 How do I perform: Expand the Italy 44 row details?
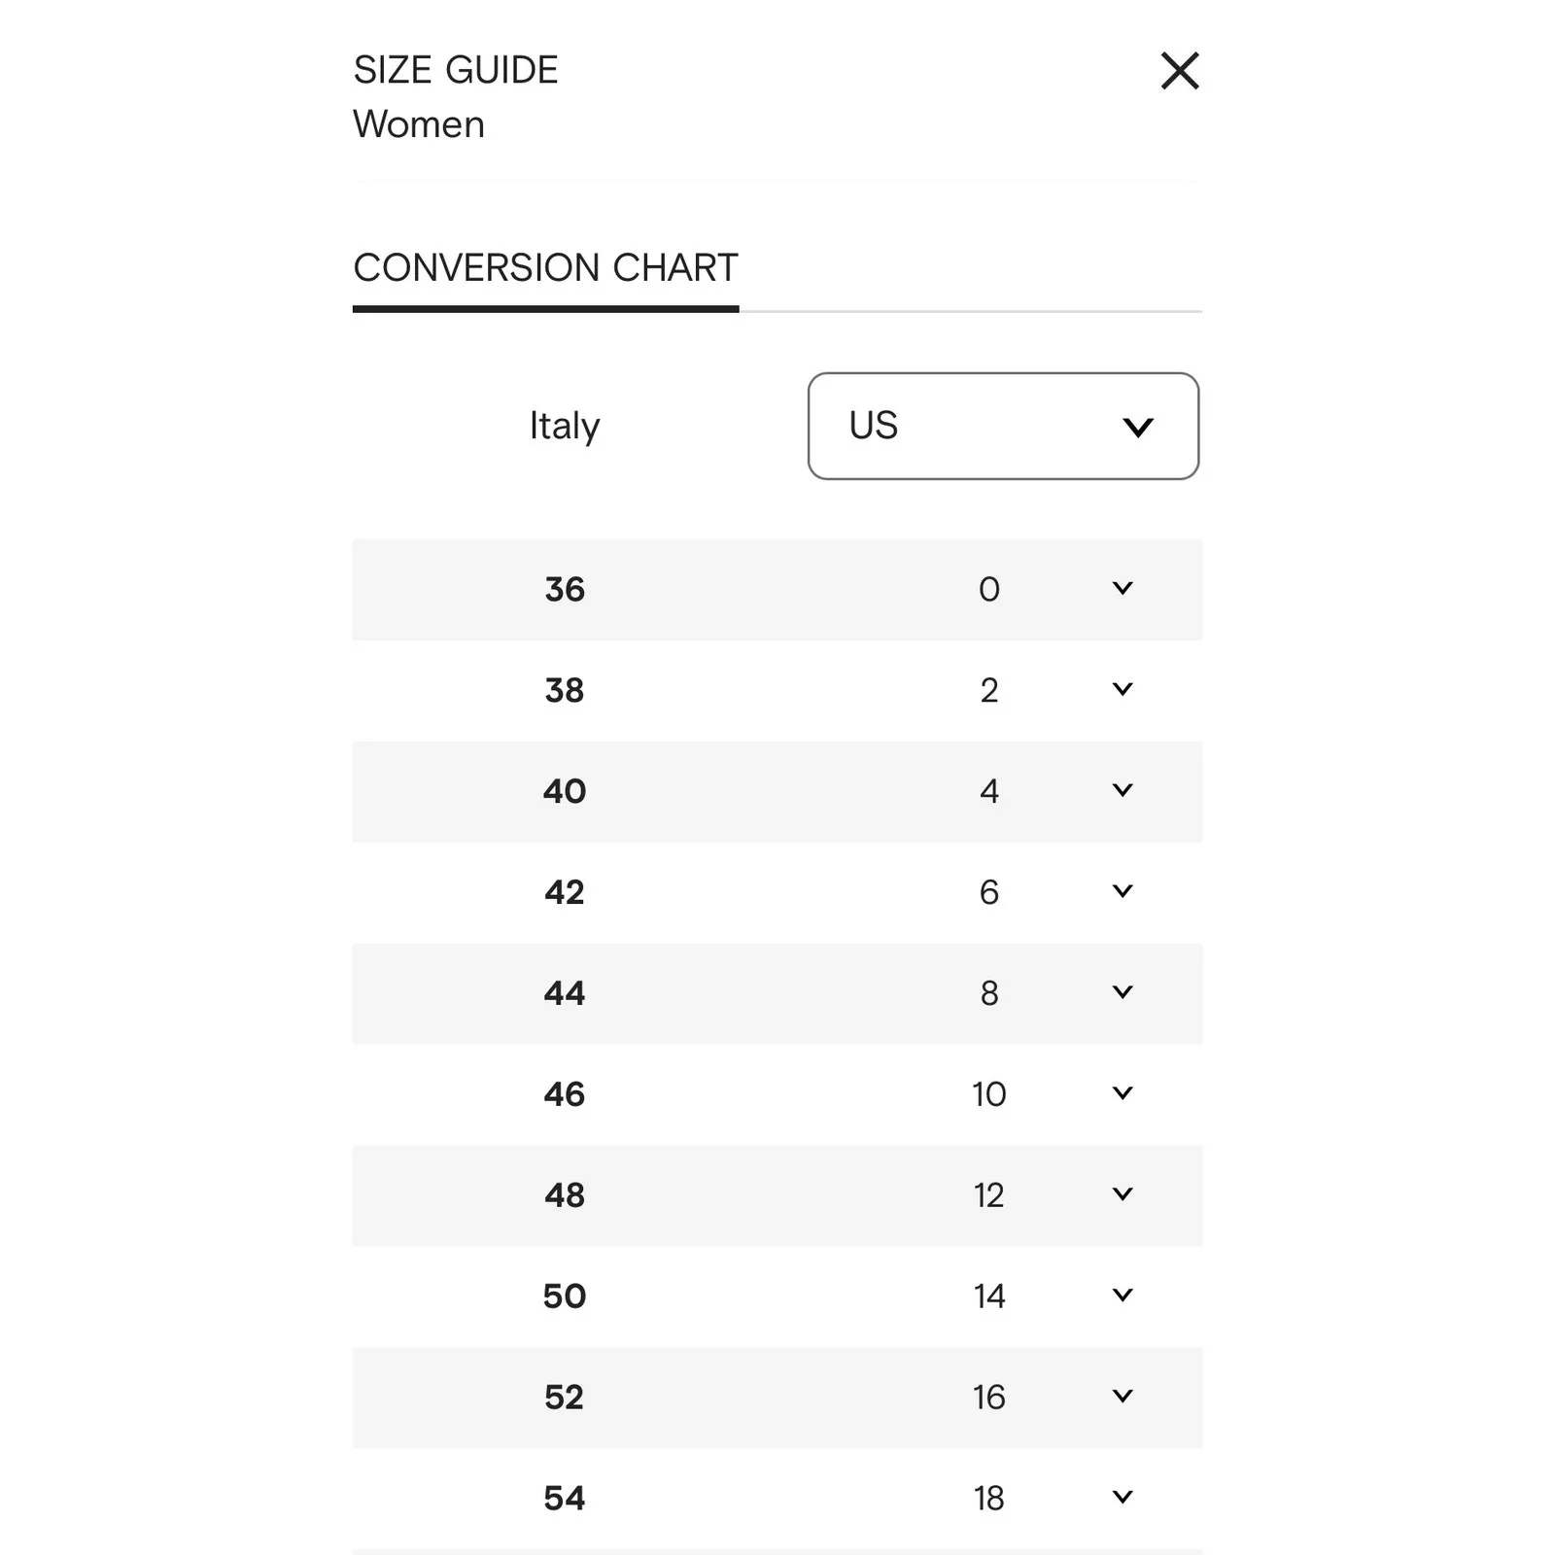pos(1123,993)
